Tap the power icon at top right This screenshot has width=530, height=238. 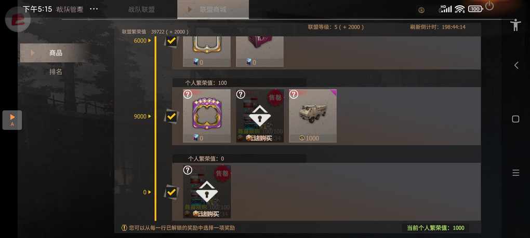[489, 6]
